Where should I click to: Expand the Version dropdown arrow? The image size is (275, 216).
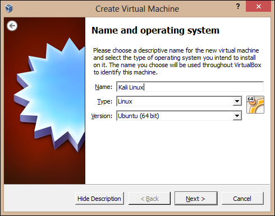tap(237, 116)
